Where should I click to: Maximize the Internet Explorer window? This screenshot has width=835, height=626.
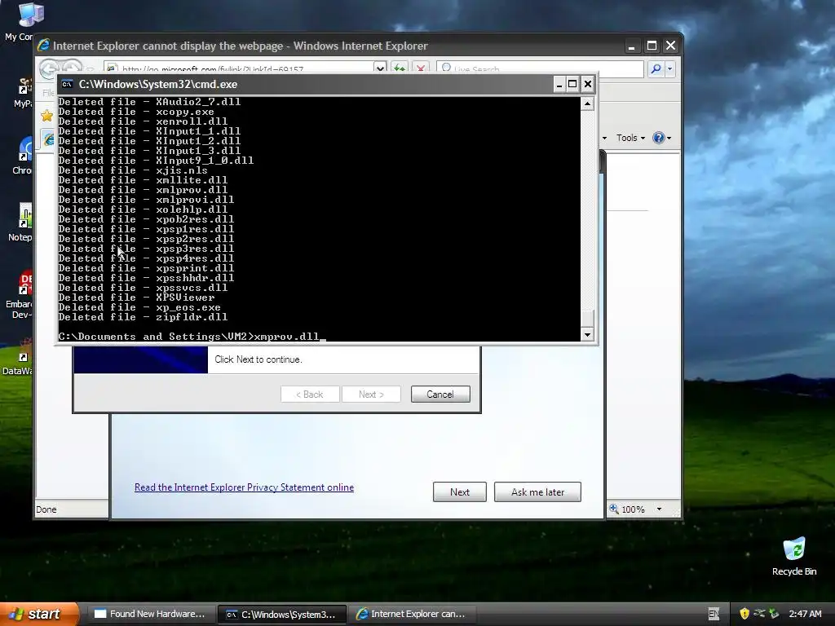click(x=652, y=46)
